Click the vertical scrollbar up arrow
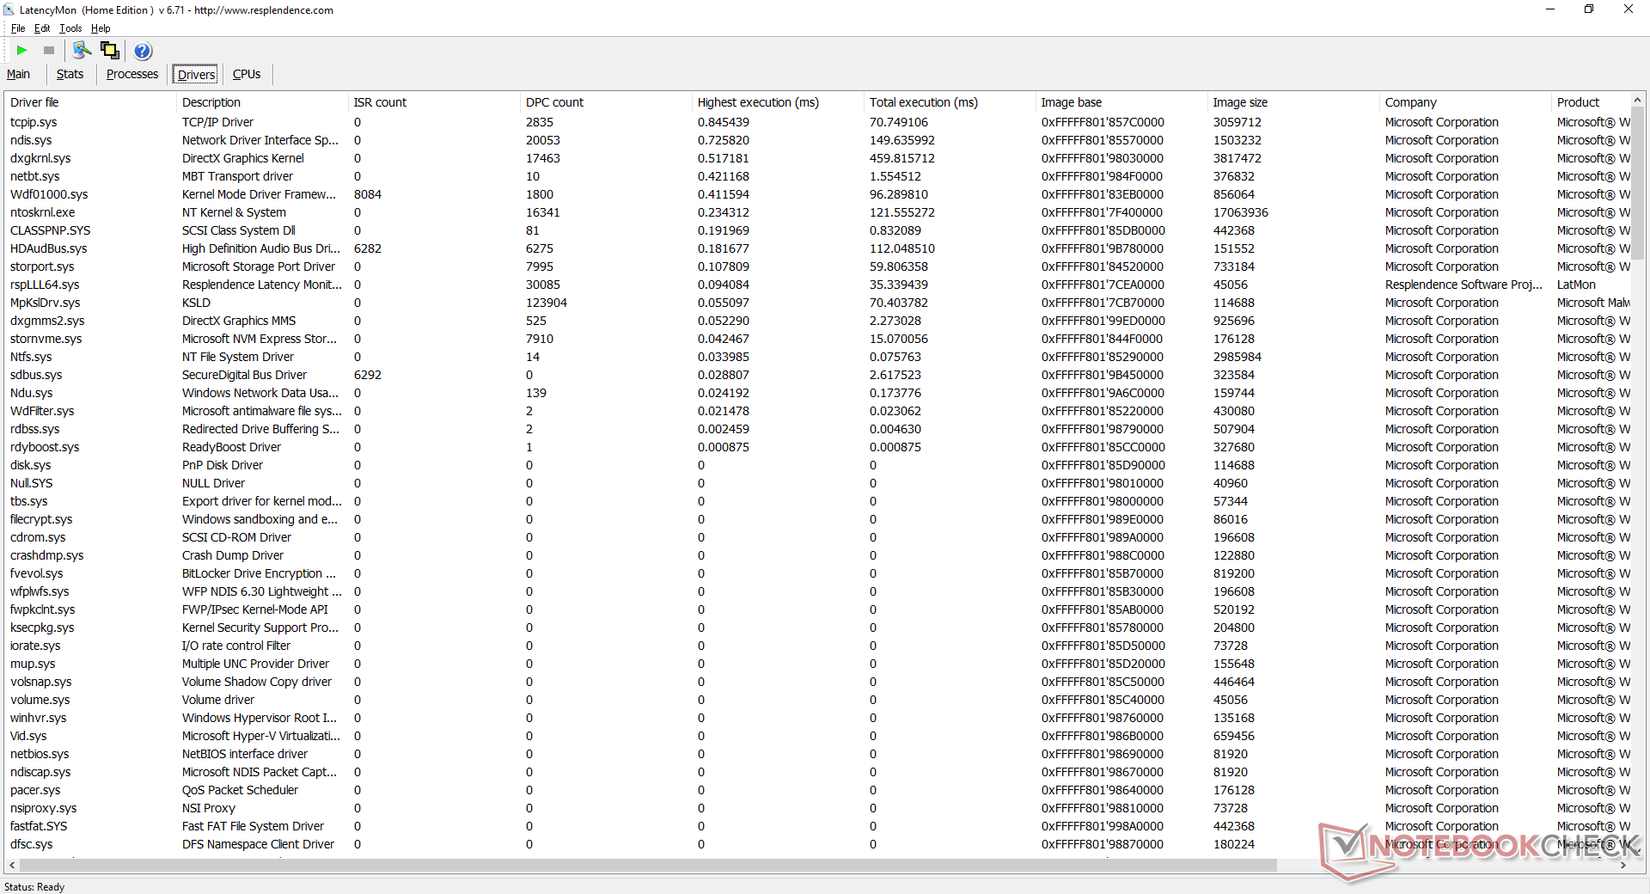This screenshot has width=1650, height=894. [x=1638, y=101]
